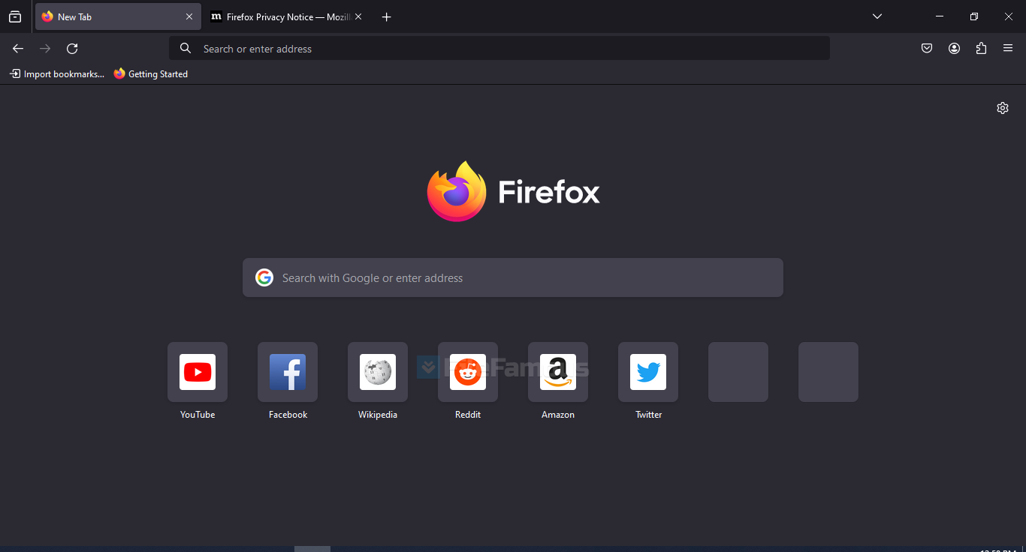Click Import bookmarks in the bookmarks toolbar

(57, 74)
